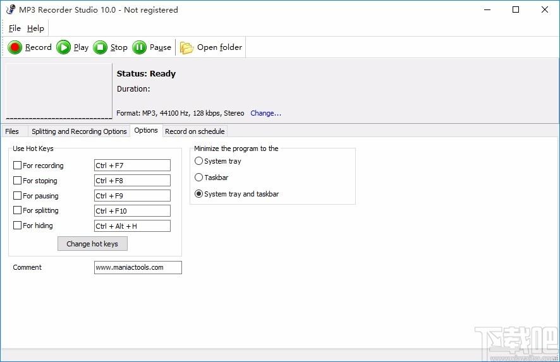Screen dimensions: 560x362
Task: Click the Ctrl + F9 hot key field
Action: (x=132, y=196)
